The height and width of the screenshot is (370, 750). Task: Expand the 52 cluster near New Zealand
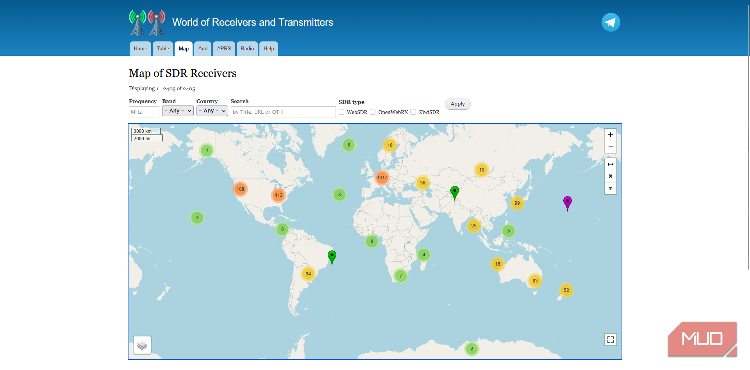[x=566, y=290]
